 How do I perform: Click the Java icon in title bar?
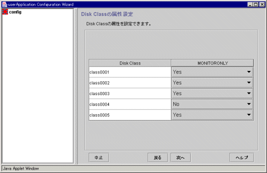click(x=5, y=4)
